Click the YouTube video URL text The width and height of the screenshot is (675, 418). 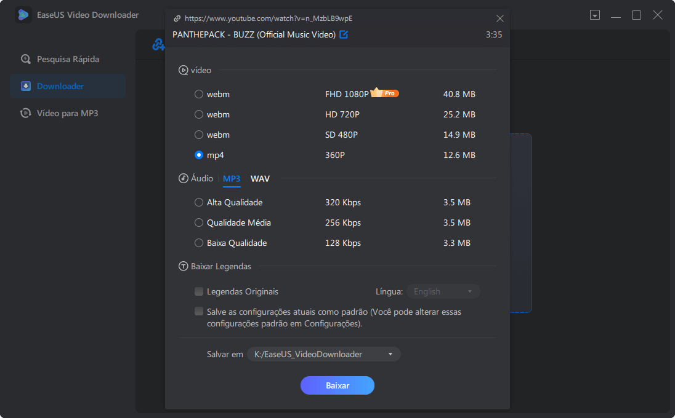pyautogui.click(x=269, y=18)
